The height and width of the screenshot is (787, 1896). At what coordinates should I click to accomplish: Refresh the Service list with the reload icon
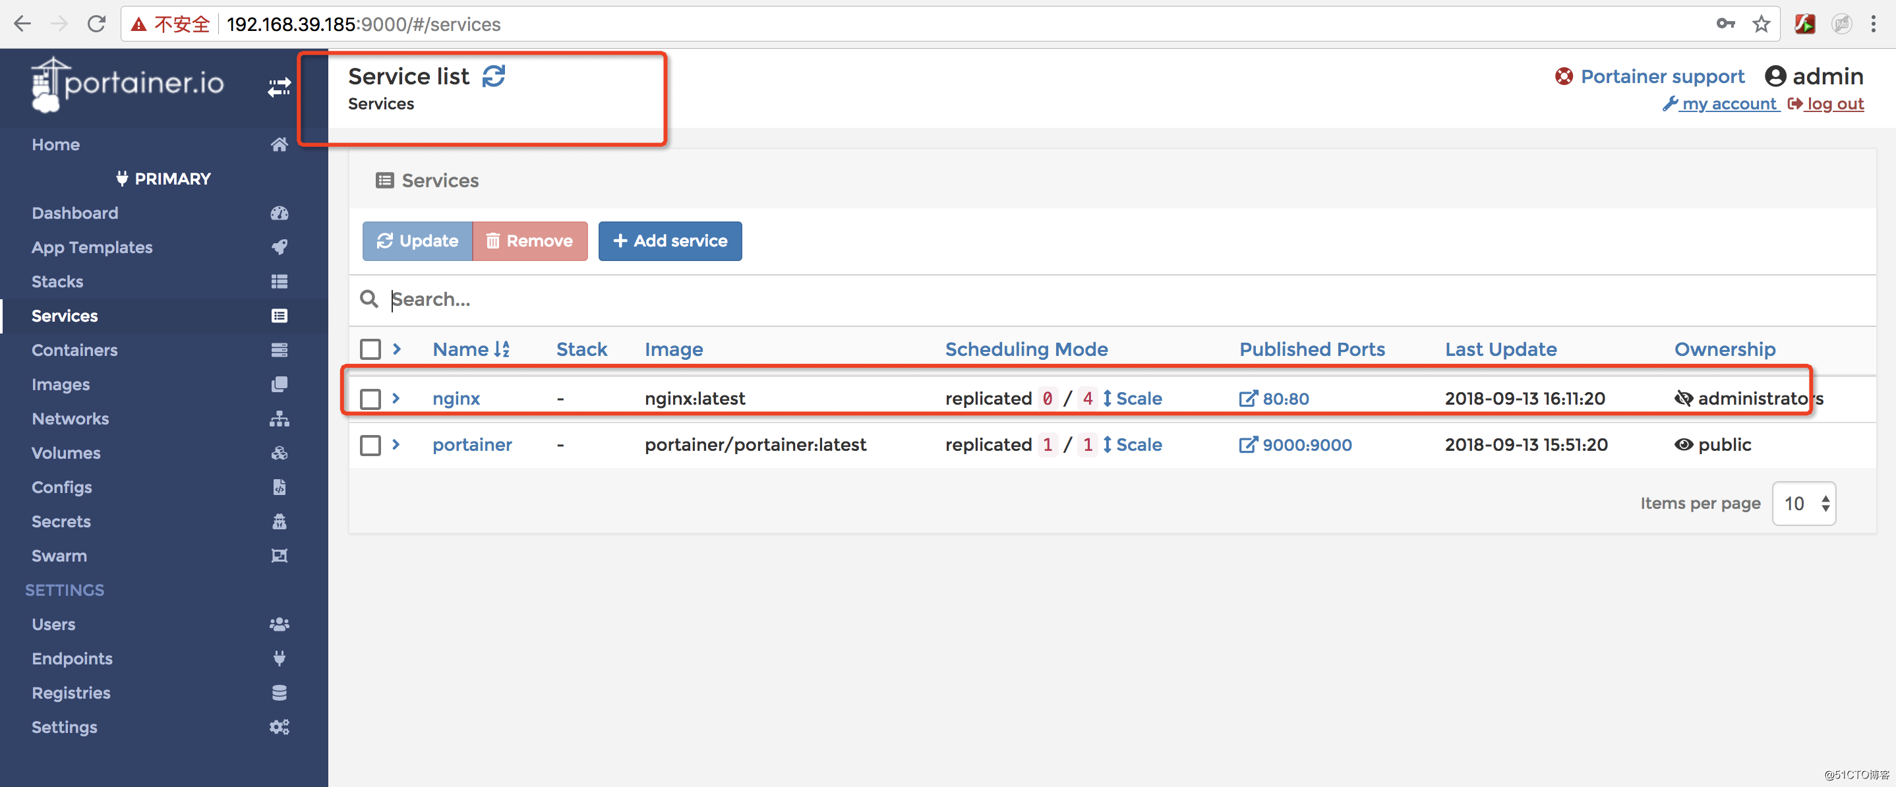click(x=494, y=76)
